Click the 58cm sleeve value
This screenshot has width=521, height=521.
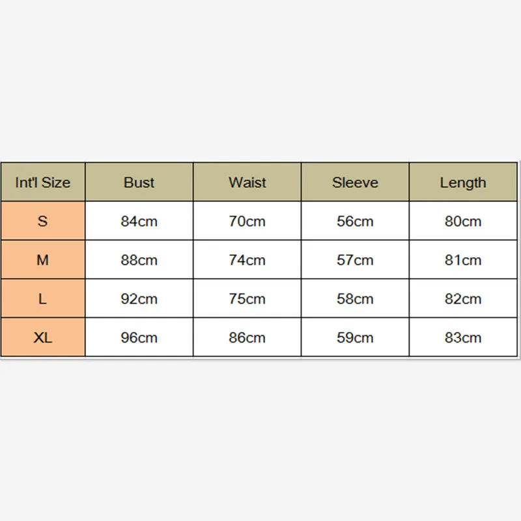355,299
